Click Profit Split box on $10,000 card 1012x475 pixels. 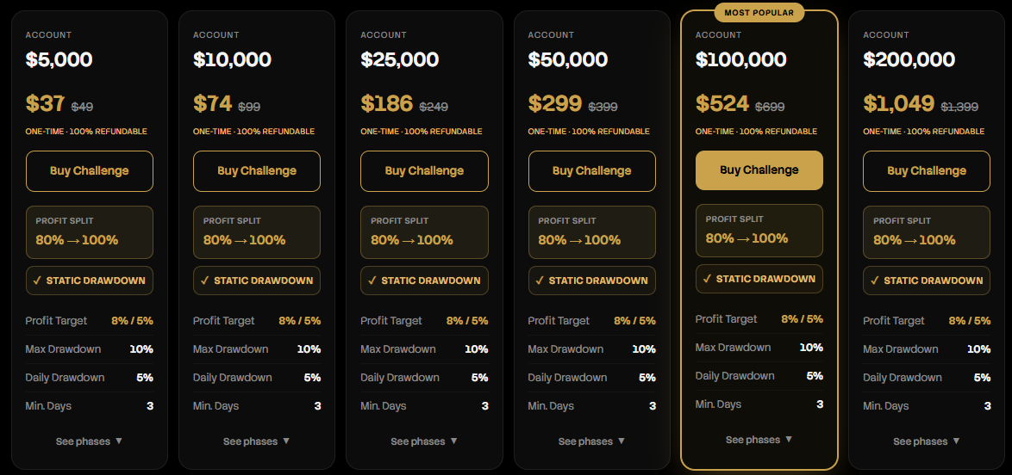(256, 232)
